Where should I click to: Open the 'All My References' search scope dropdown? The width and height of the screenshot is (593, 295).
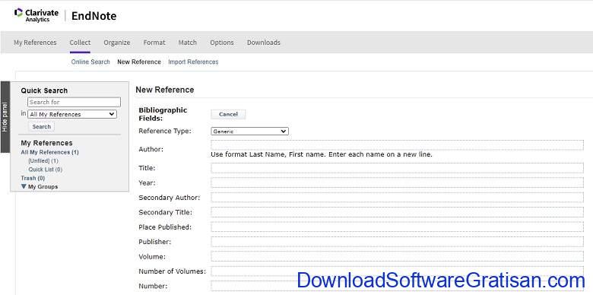72,114
